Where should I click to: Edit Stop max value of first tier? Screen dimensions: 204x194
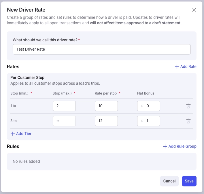64,106
